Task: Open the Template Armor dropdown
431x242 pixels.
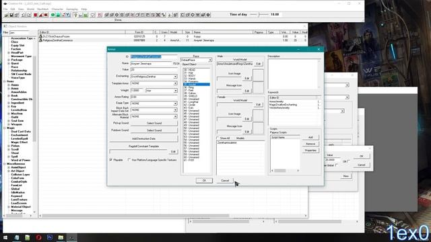Action: pos(175,83)
